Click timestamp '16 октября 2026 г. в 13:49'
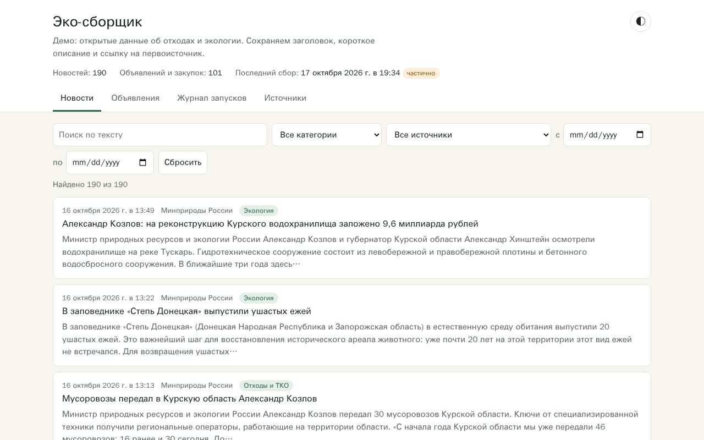 click(x=108, y=211)
